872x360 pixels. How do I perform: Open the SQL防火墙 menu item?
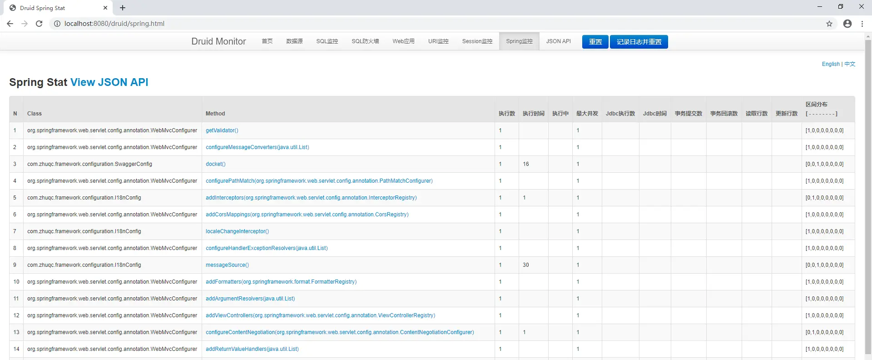365,41
